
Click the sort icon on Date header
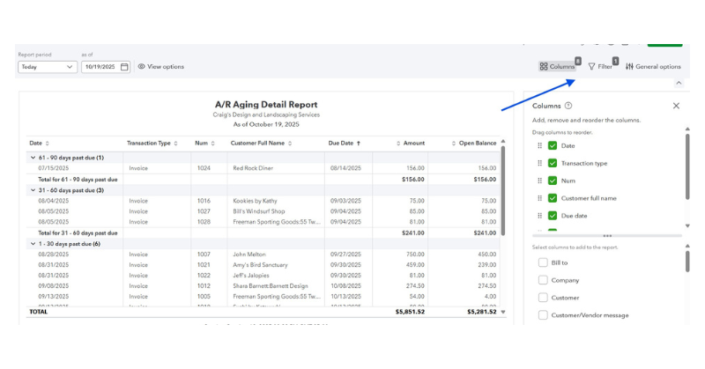(x=48, y=143)
